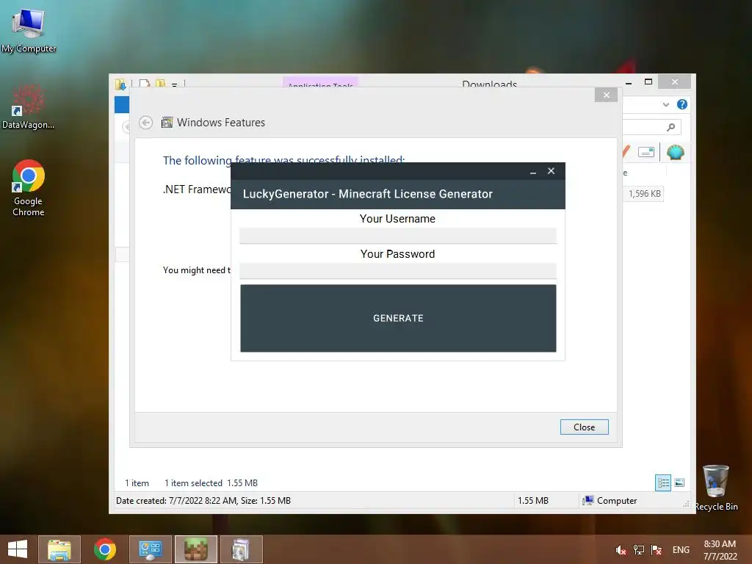Switch to large icons view in Downloads
The image size is (752, 564).
679,482
